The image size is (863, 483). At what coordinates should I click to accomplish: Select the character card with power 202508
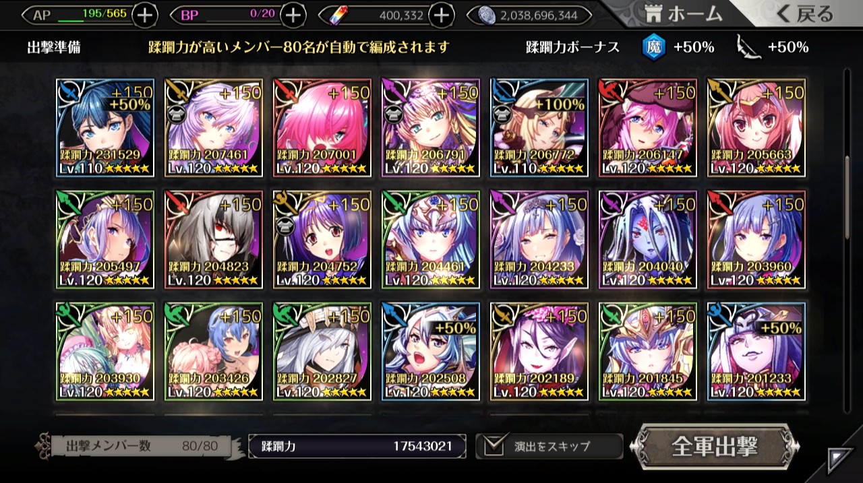431,352
